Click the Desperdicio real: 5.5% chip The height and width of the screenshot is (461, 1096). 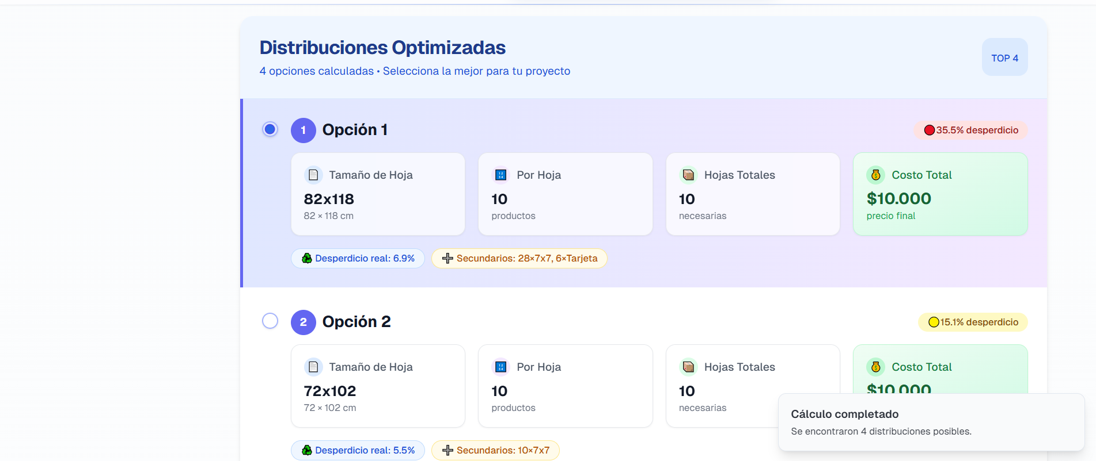tap(358, 450)
